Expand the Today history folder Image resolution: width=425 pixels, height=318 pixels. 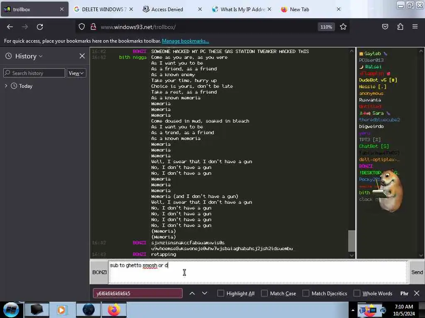point(6,86)
